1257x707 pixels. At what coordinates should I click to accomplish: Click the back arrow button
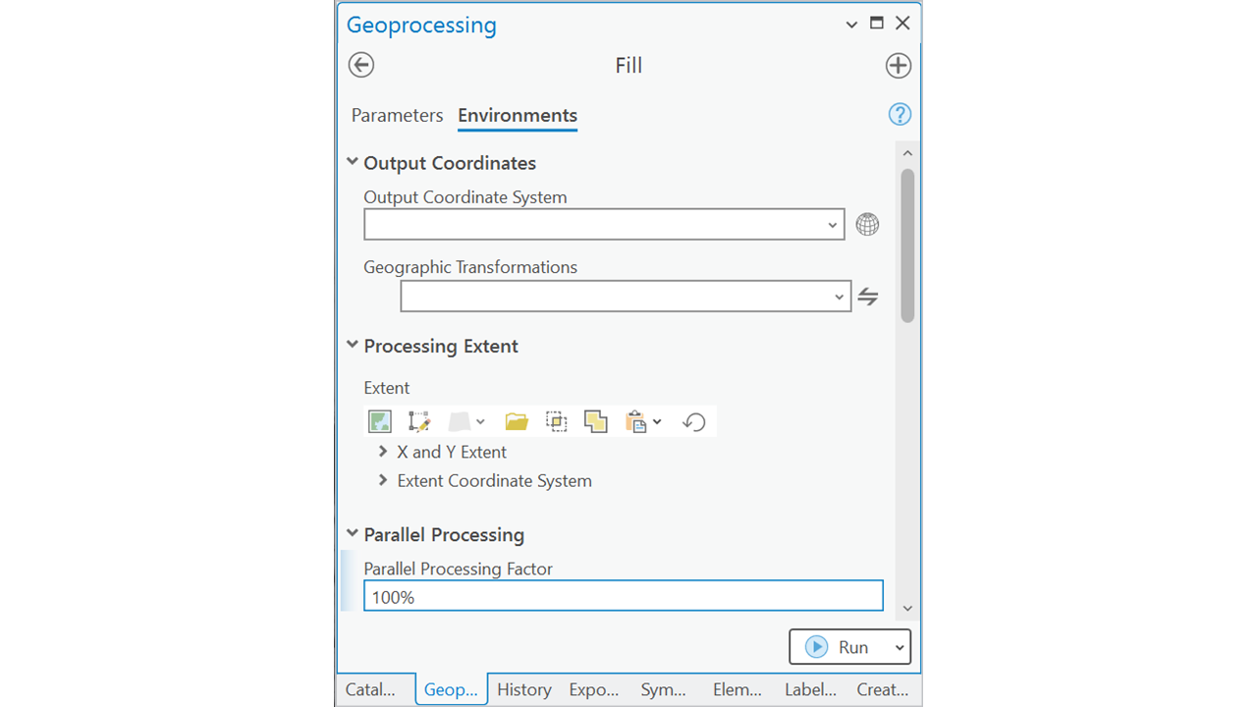point(361,65)
